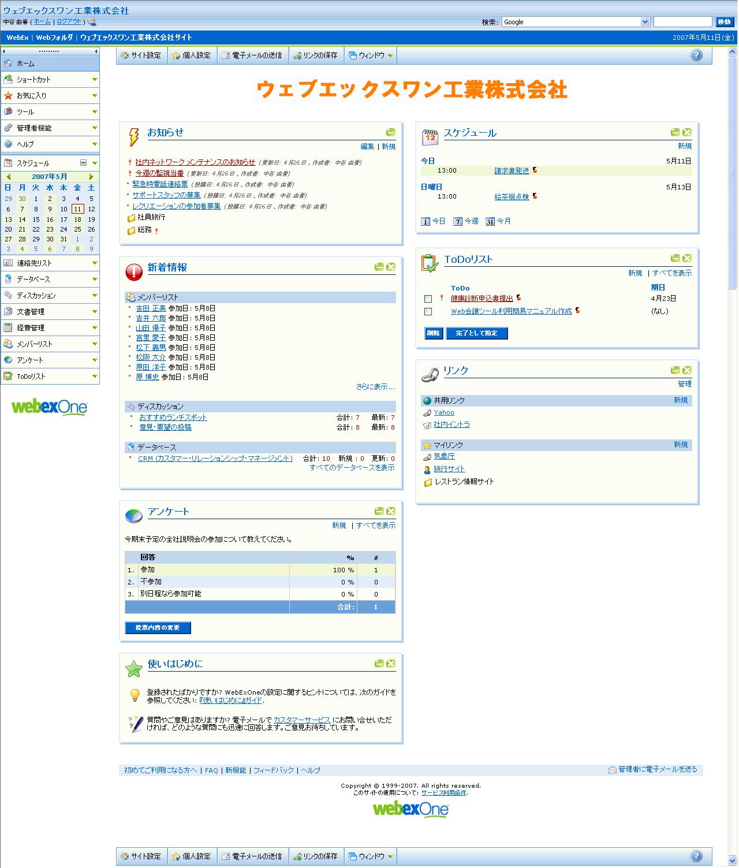Click リンクの保存 in top toolbar

pyautogui.click(x=316, y=55)
